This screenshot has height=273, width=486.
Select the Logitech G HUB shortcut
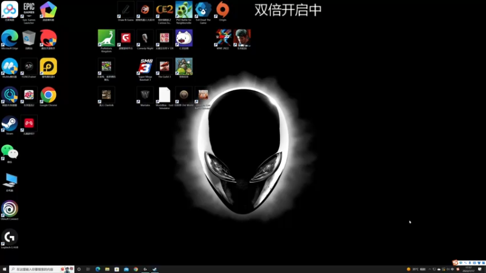tap(10, 239)
